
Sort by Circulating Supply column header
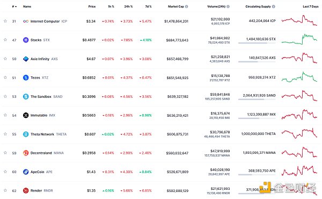258,6
